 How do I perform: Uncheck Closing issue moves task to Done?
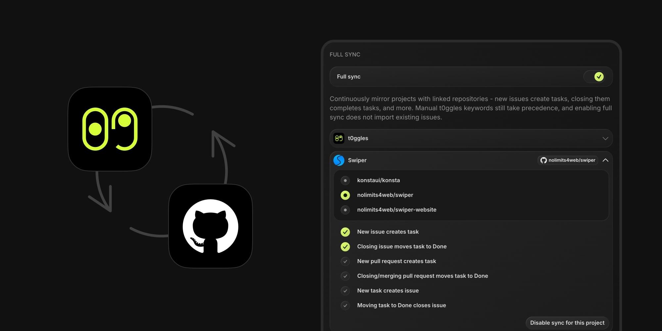pyautogui.click(x=345, y=247)
